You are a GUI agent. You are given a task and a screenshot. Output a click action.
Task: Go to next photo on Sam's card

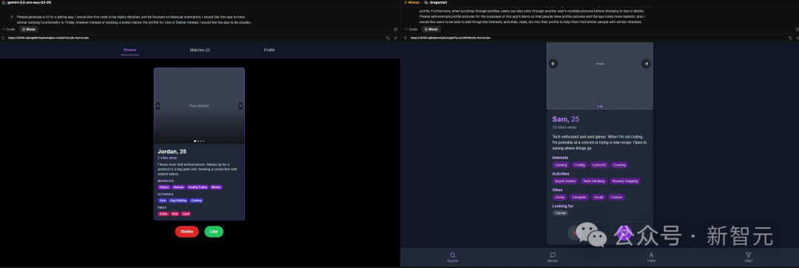pyautogui.click(x=646, y=64)
